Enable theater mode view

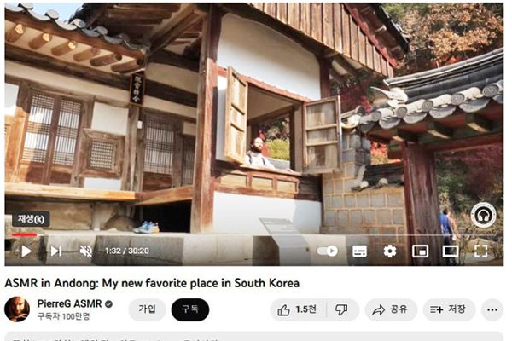451,251
